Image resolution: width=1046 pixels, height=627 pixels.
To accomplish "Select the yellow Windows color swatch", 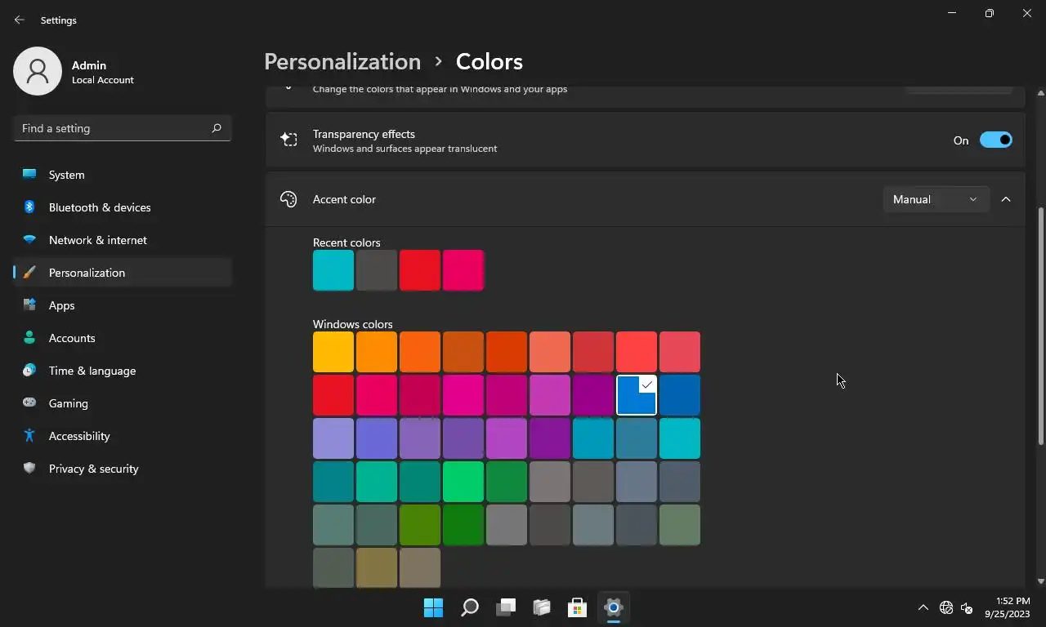I will tap(333, 352).
